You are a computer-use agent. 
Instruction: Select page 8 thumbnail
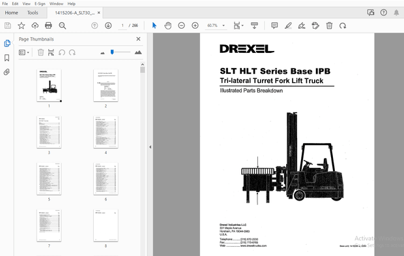tap(106, 225)
